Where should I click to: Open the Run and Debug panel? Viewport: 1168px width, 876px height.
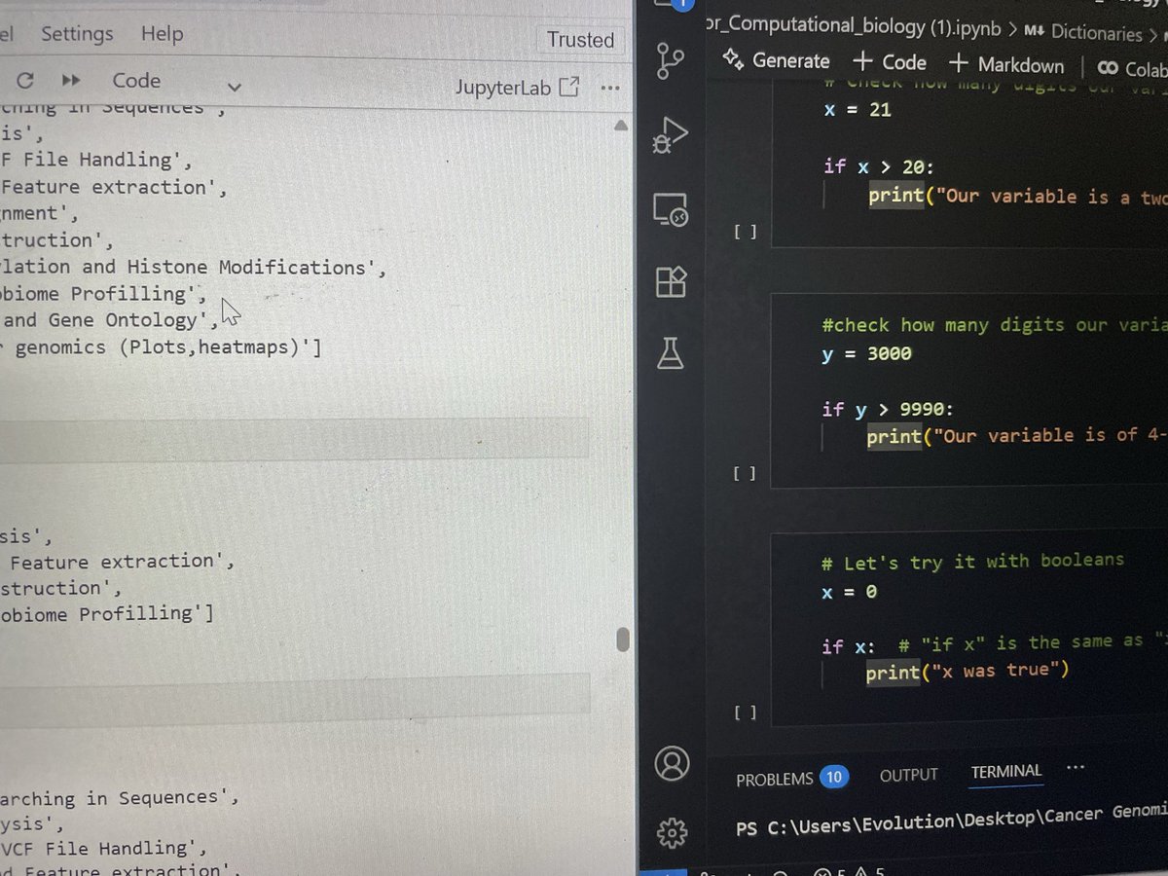click(x=672, y=136)
